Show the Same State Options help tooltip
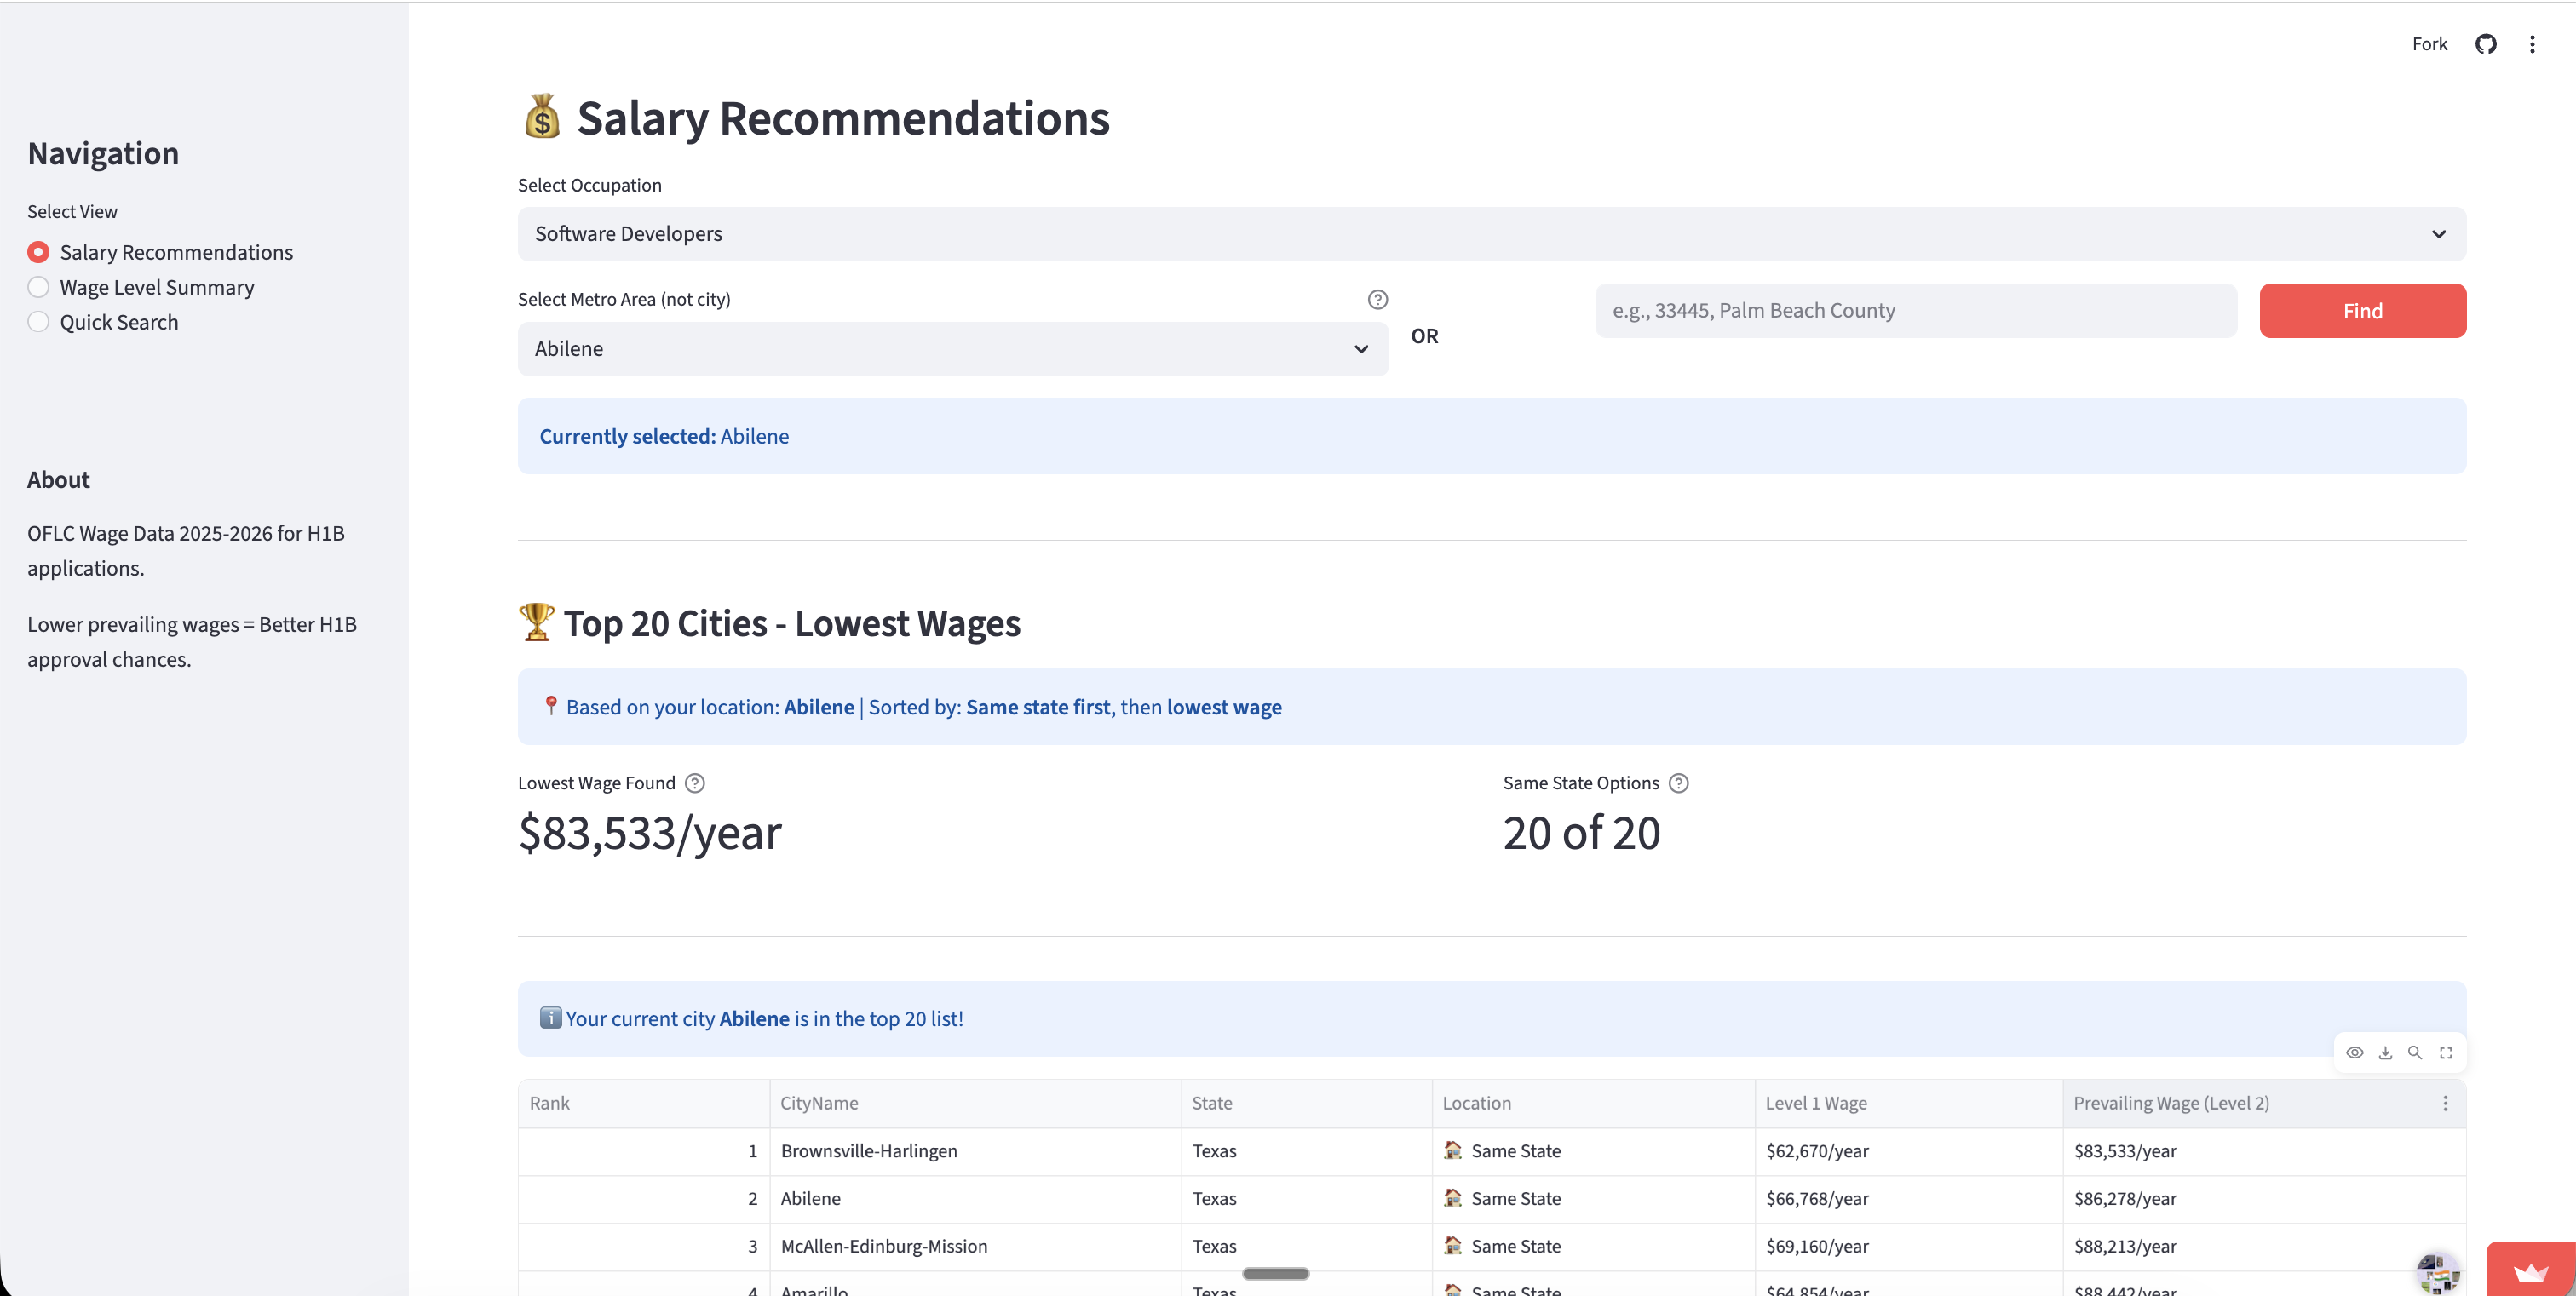 tap(1678, 783)
